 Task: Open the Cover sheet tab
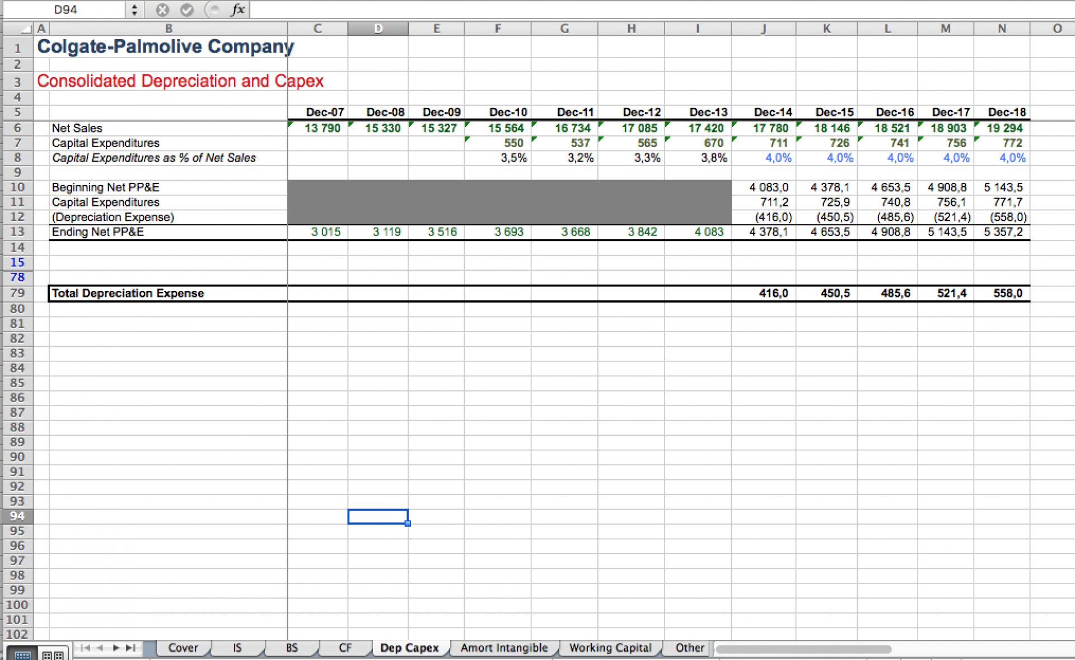pos(183,648)
